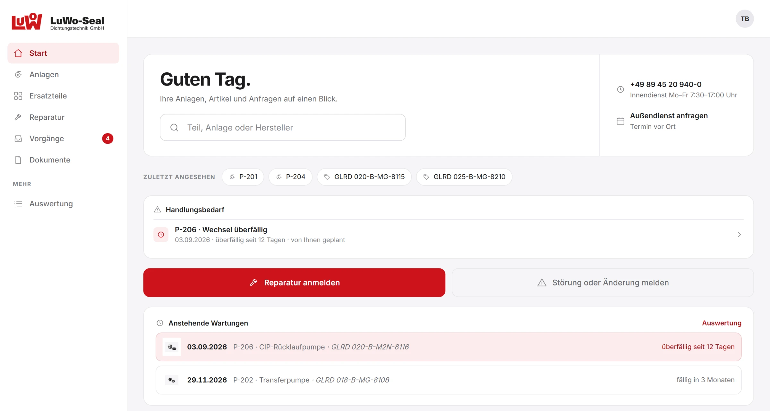
Task: Open the TB user avatar menu
Action: tap(745, 19)
